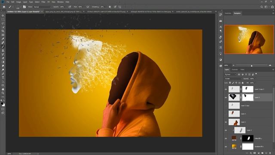Image resolution: width=275 pixels, height=155 pixels.
Task: Click the Navigator zoom-out button
Action: [233, 65]
